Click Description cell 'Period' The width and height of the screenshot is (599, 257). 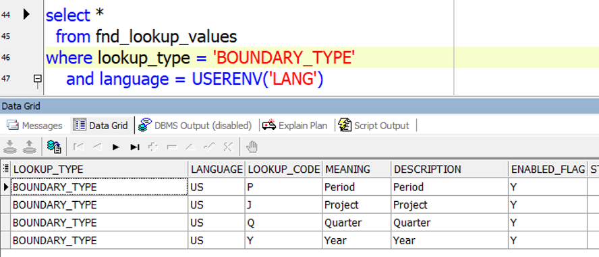click(x=450, y=187)
